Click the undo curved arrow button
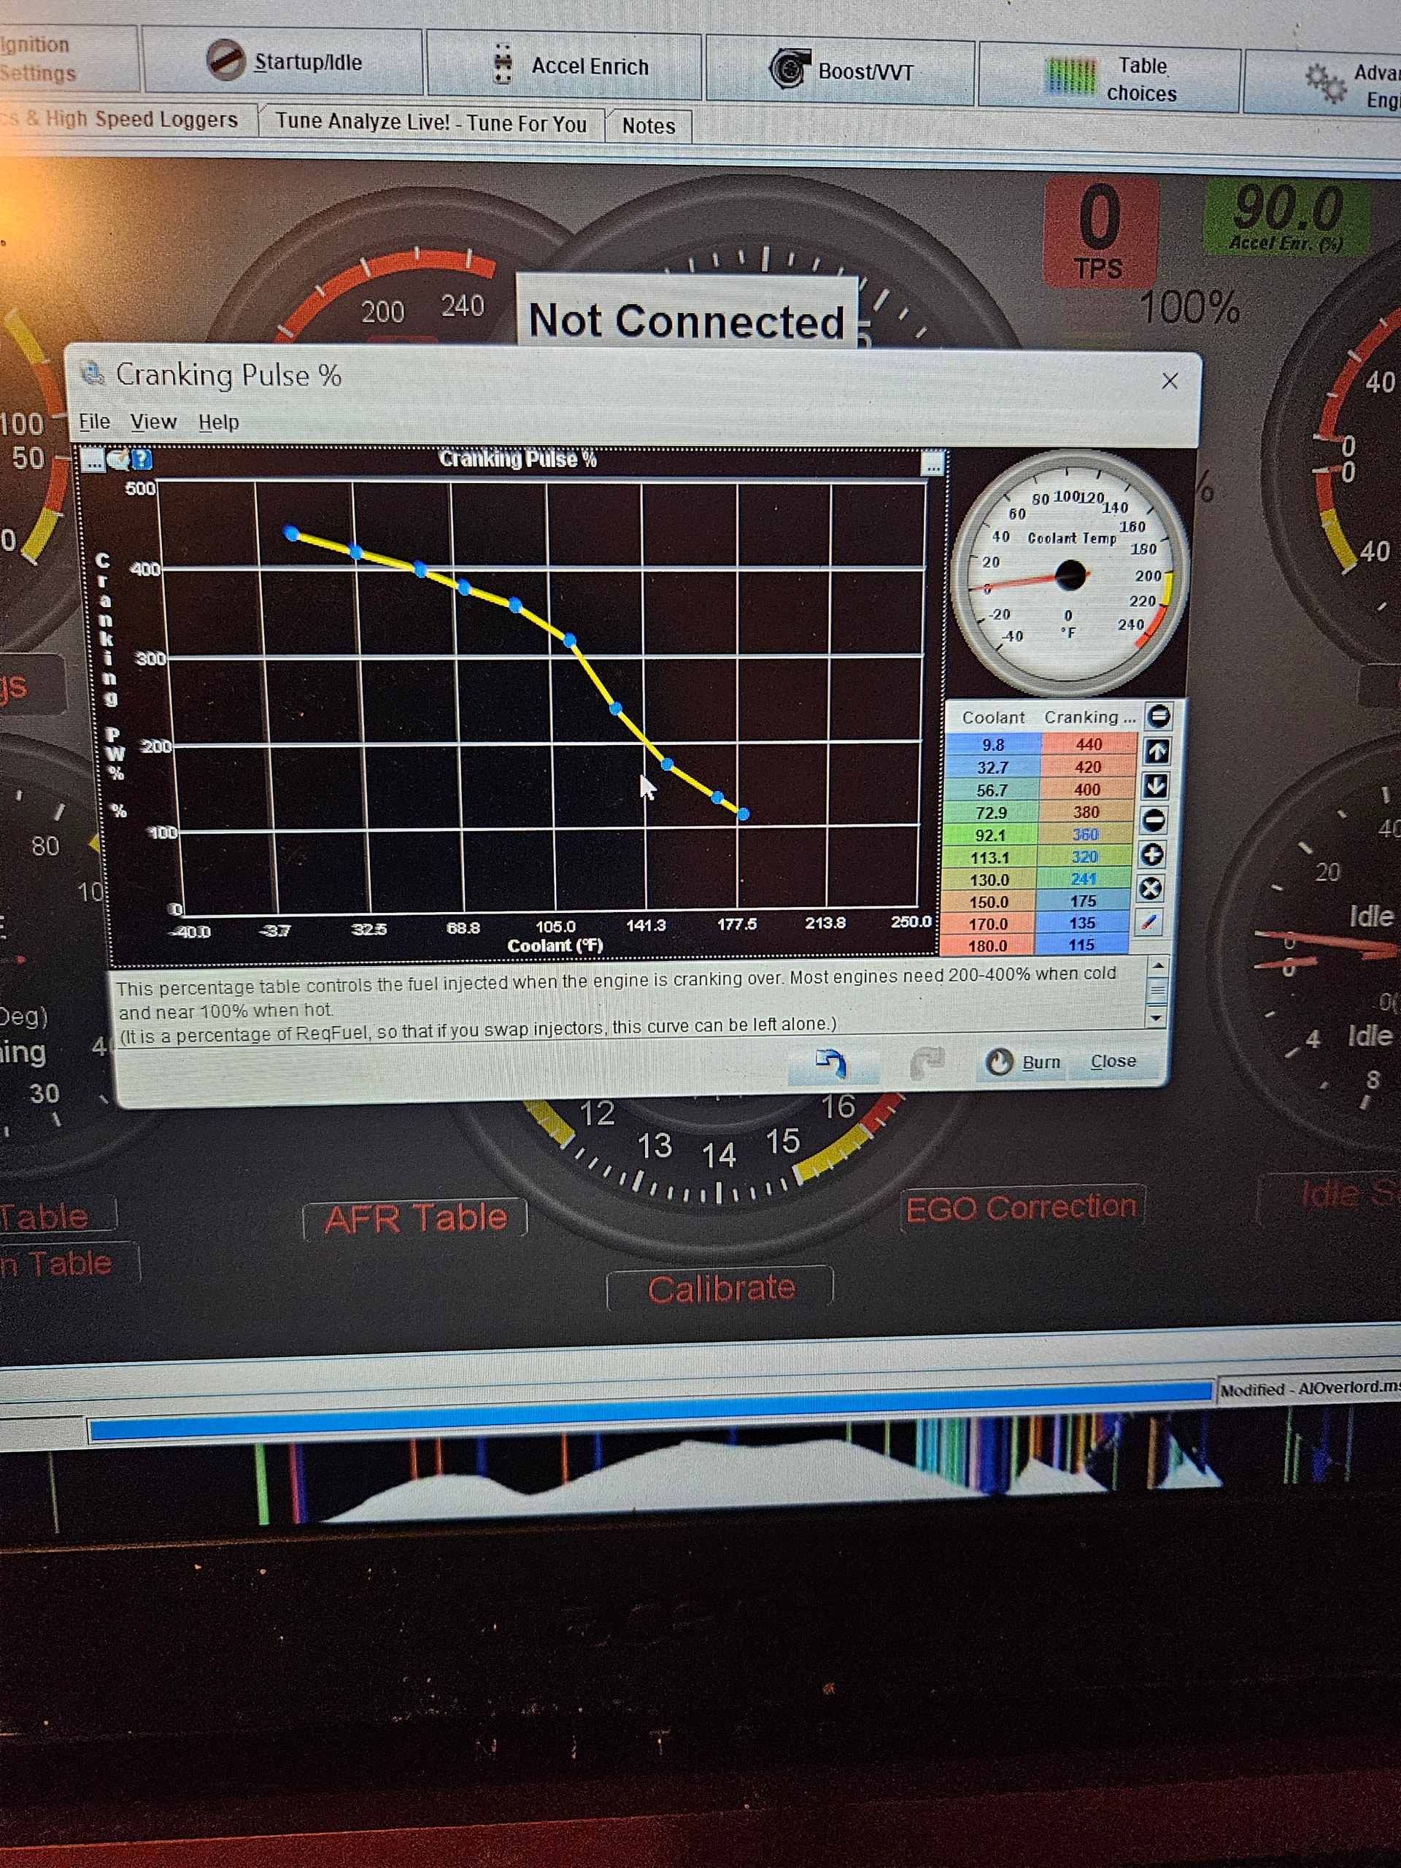 point(832,1063)
